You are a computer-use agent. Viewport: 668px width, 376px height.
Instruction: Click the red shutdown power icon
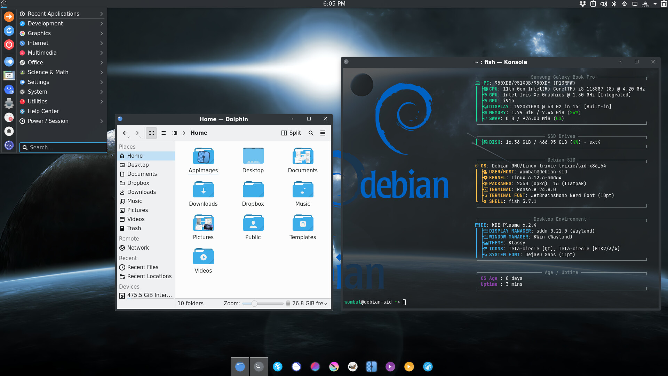click(9, 44)
